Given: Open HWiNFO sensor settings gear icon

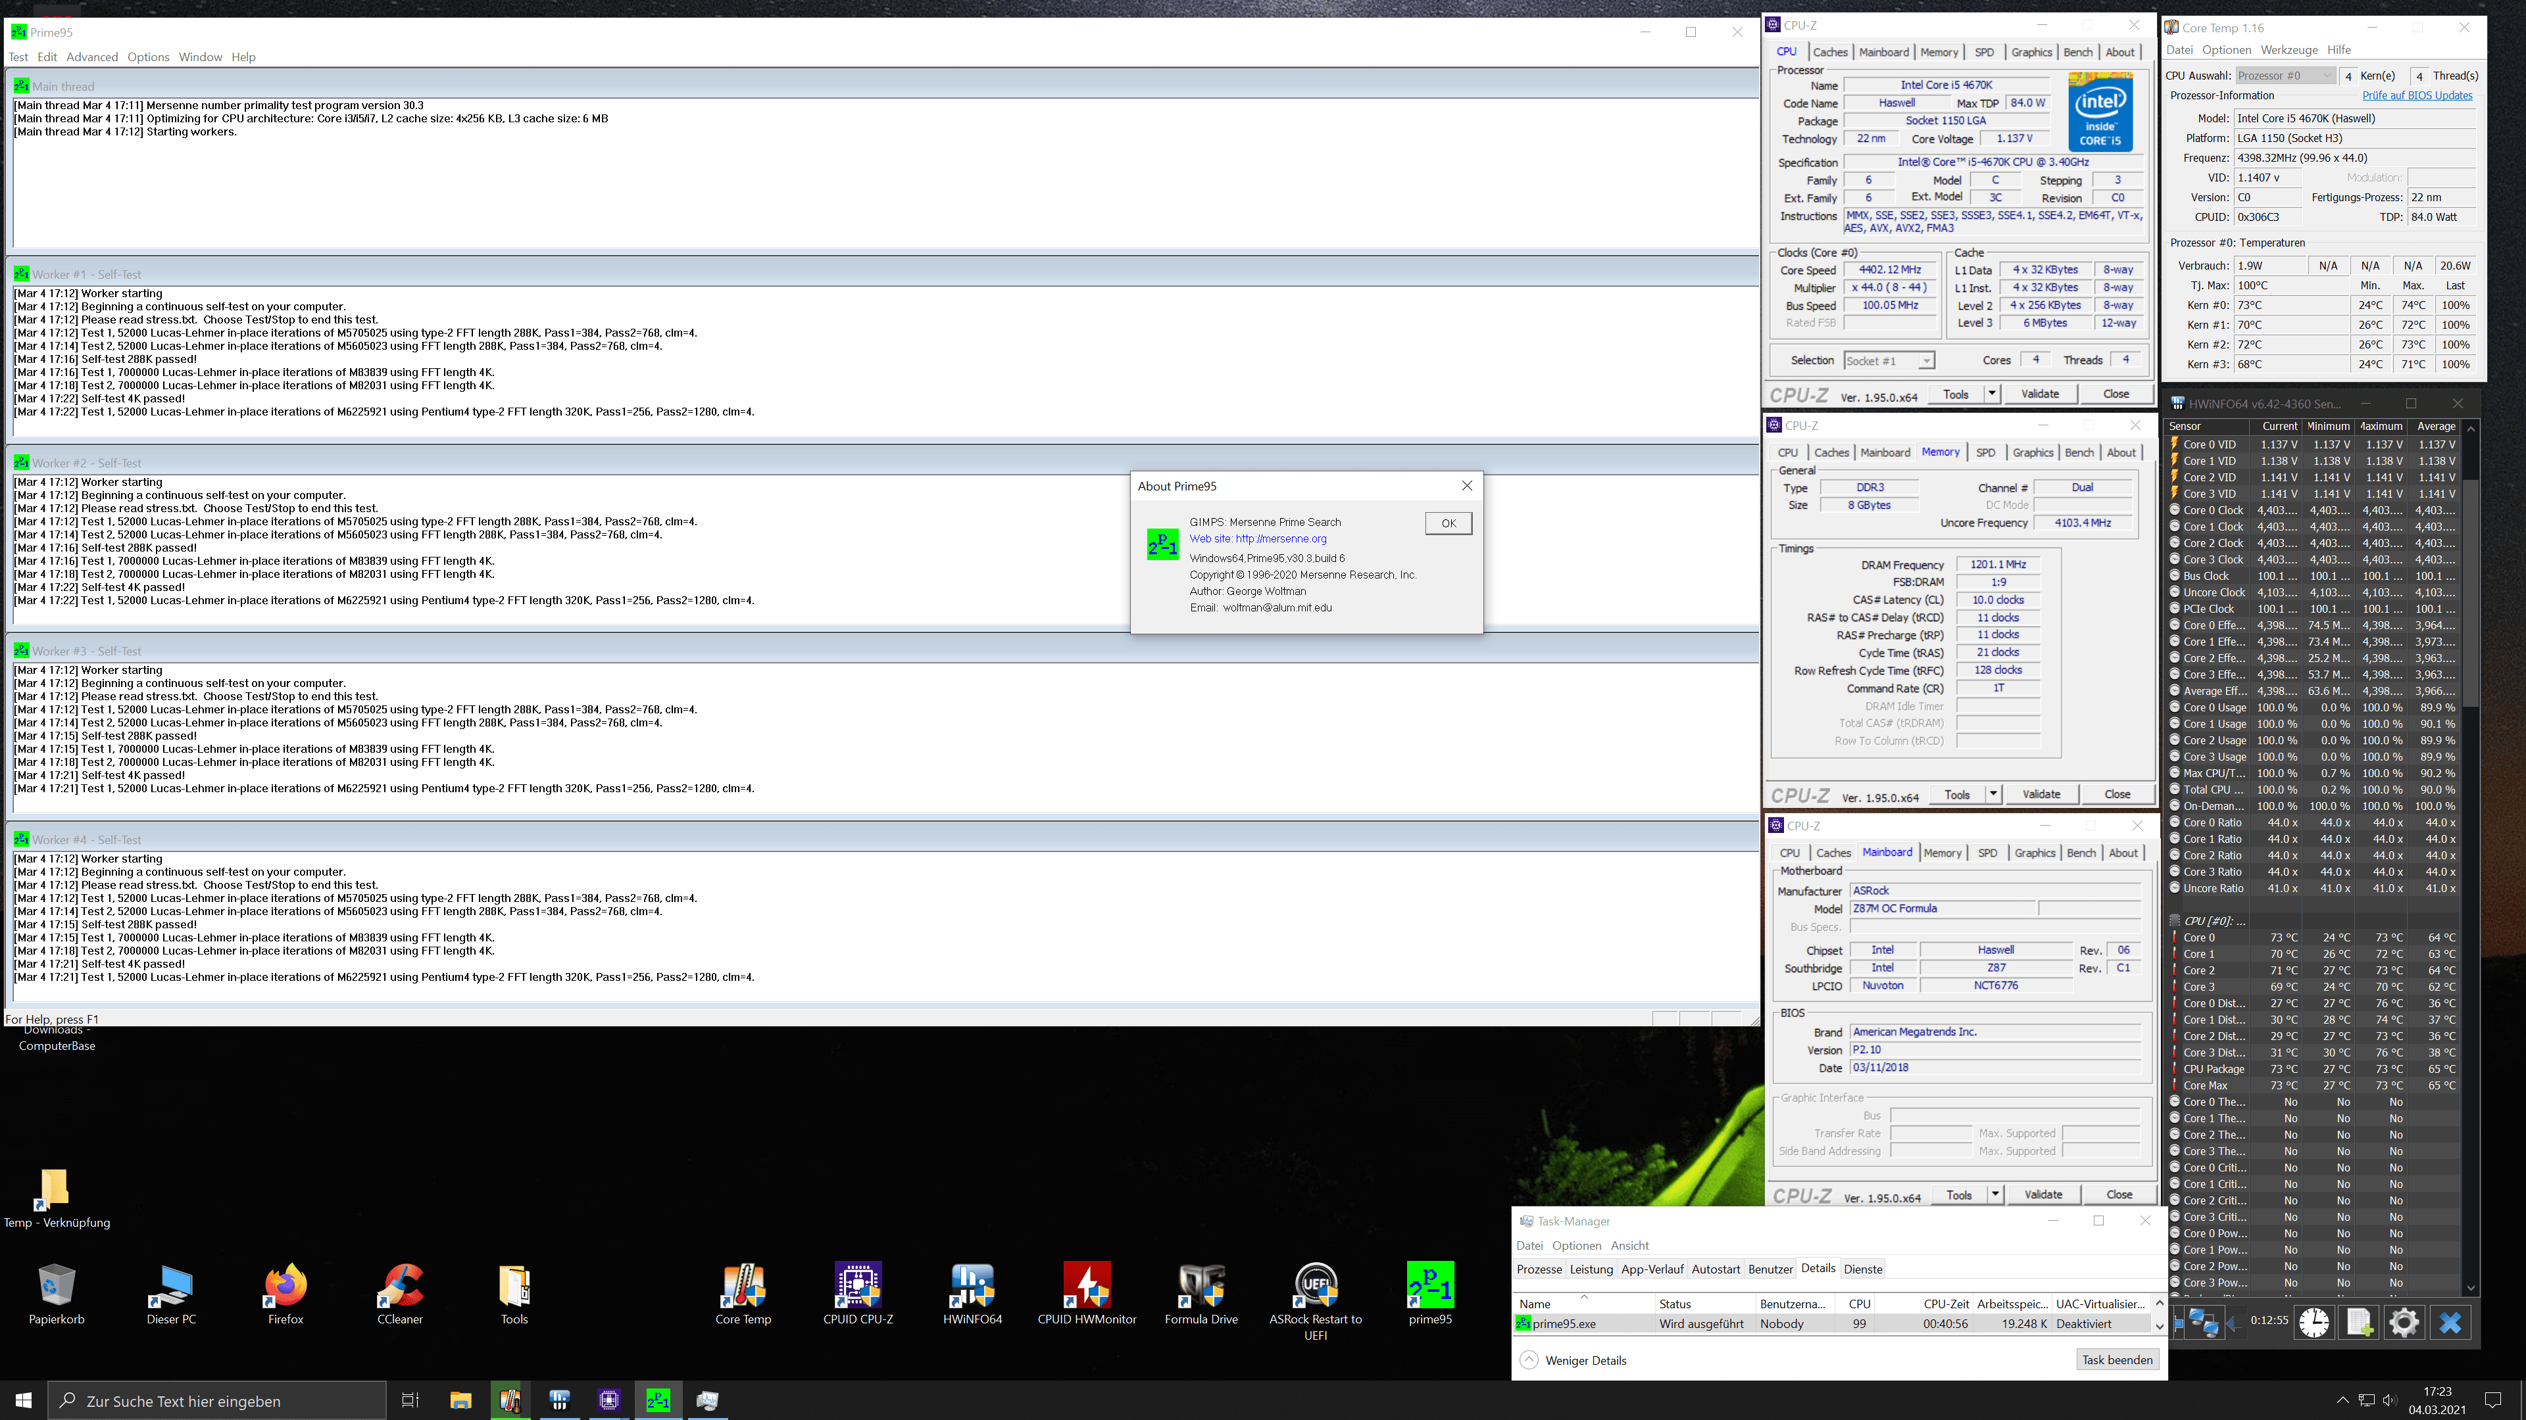Looking at the screenshot, I should tap(2404, 1323).
